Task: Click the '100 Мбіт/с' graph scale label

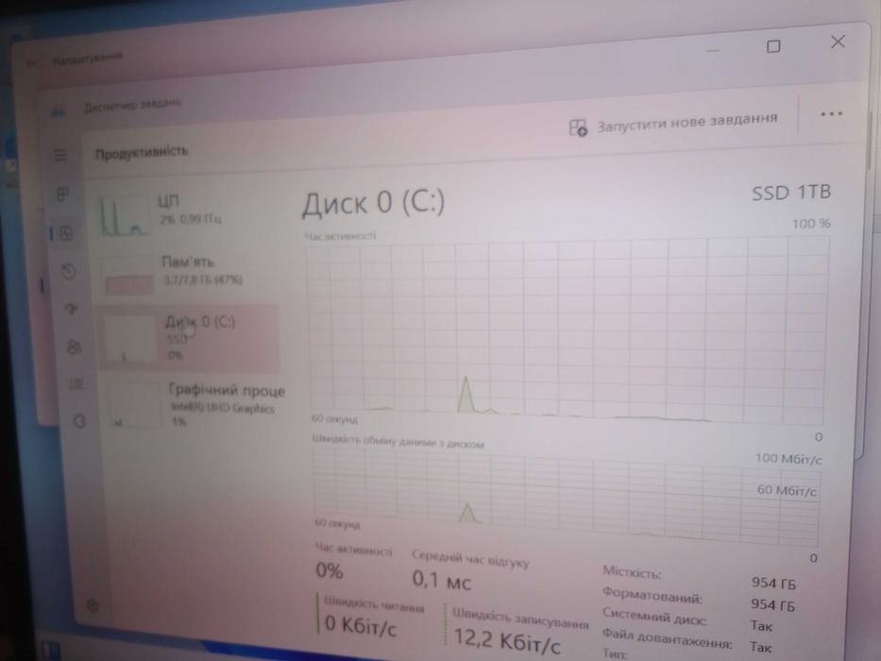Action: pyautogui.click(x=788, y=459)
